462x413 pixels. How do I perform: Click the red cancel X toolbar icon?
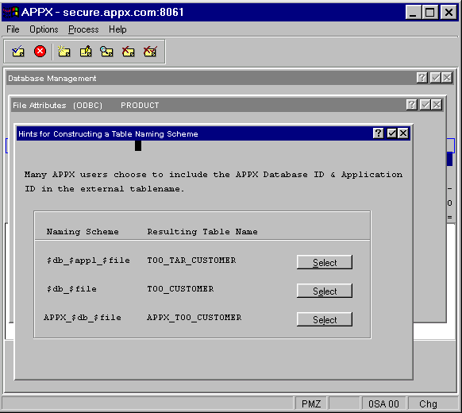coord(40,52)
